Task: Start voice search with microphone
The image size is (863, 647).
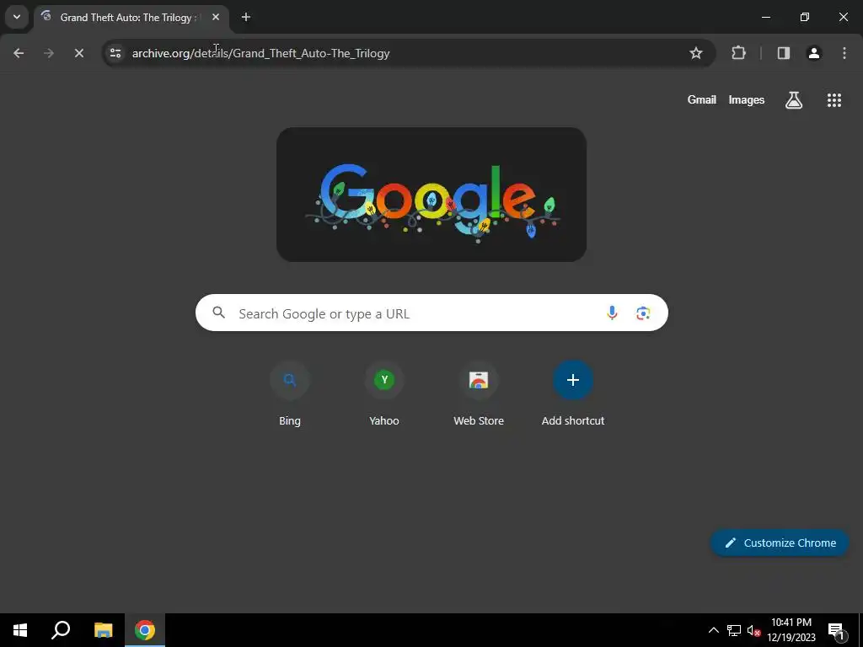Action: 612,313
